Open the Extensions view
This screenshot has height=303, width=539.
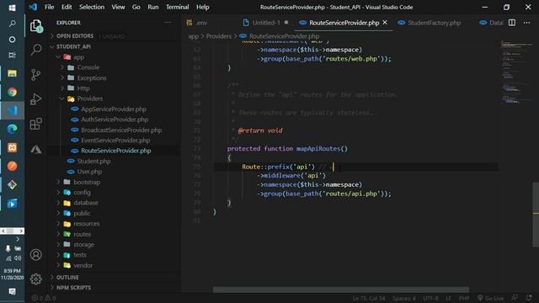pos(35,124)
